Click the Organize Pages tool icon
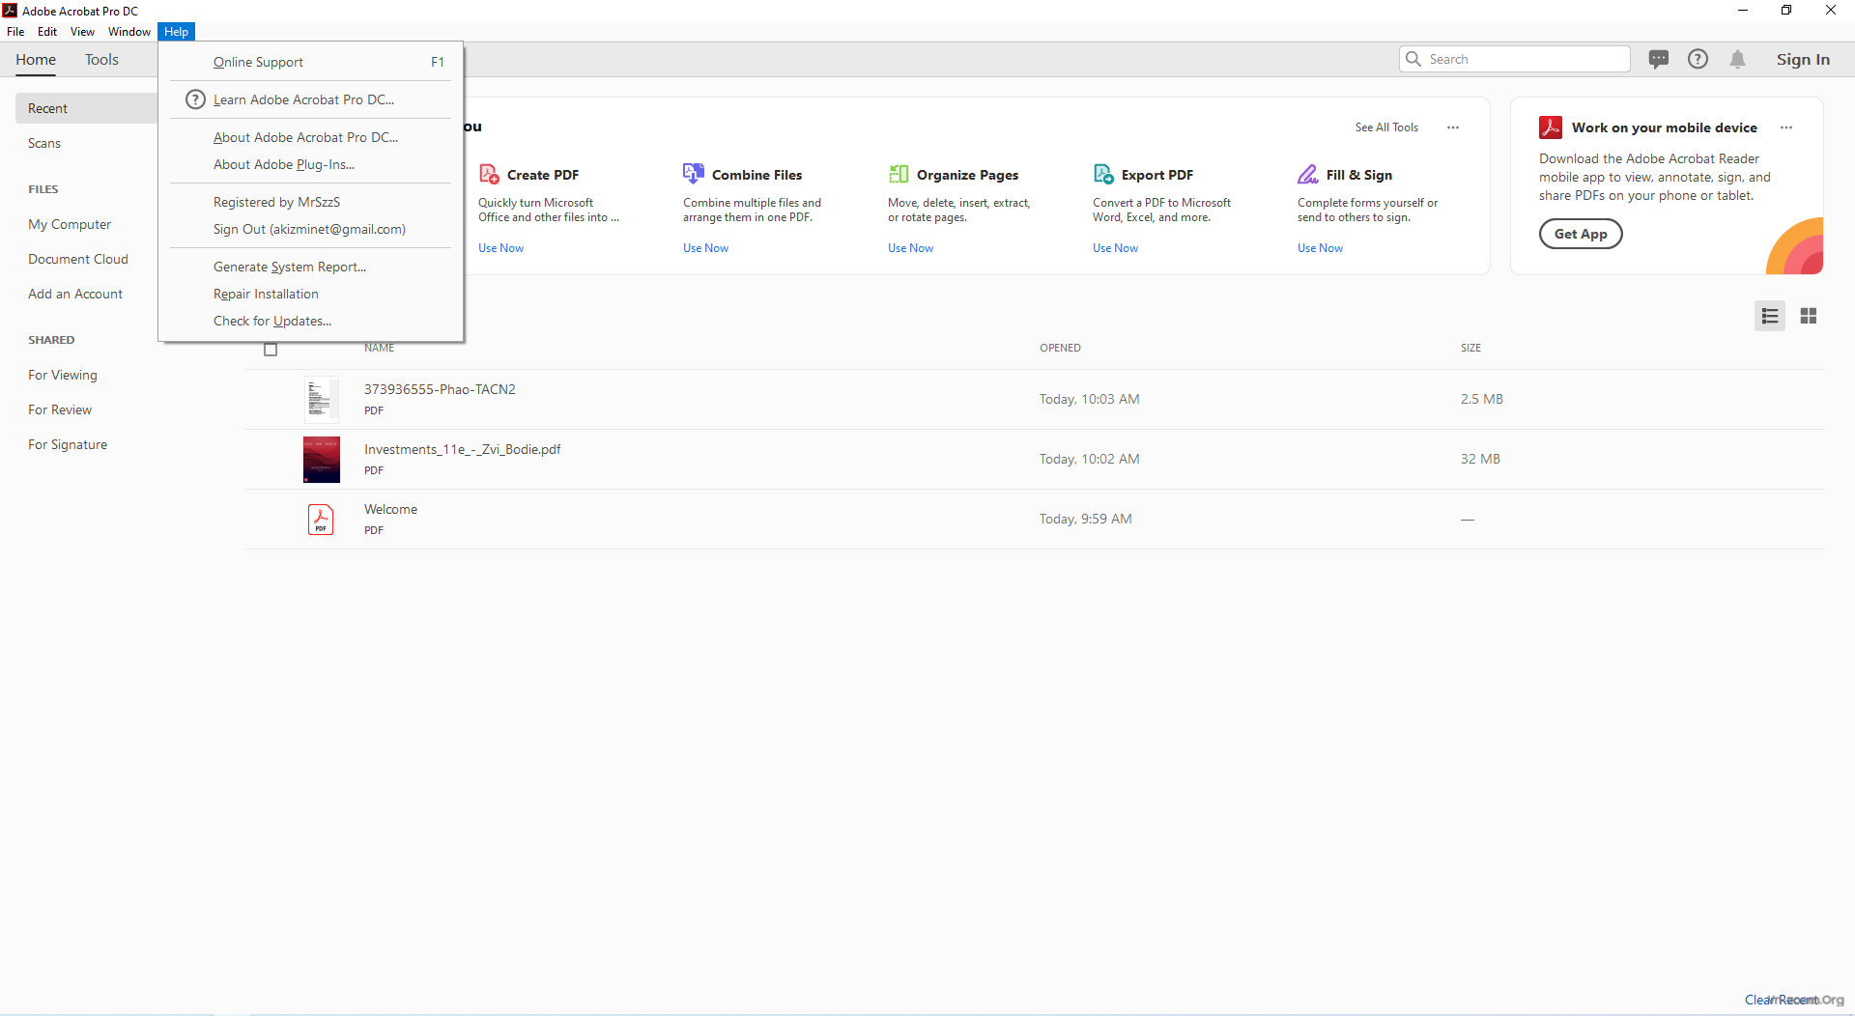1855x1016 pixels. pyautogui.click(x=899, y=174)
